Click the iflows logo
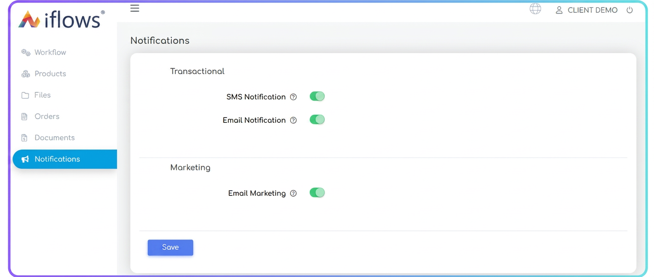This screenshot has height=277, width=654. pyautogui.click(x=62, y=19)
